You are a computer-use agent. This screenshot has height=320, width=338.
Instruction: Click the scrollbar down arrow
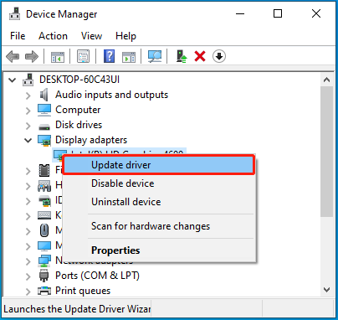click(x=326, y=290)
